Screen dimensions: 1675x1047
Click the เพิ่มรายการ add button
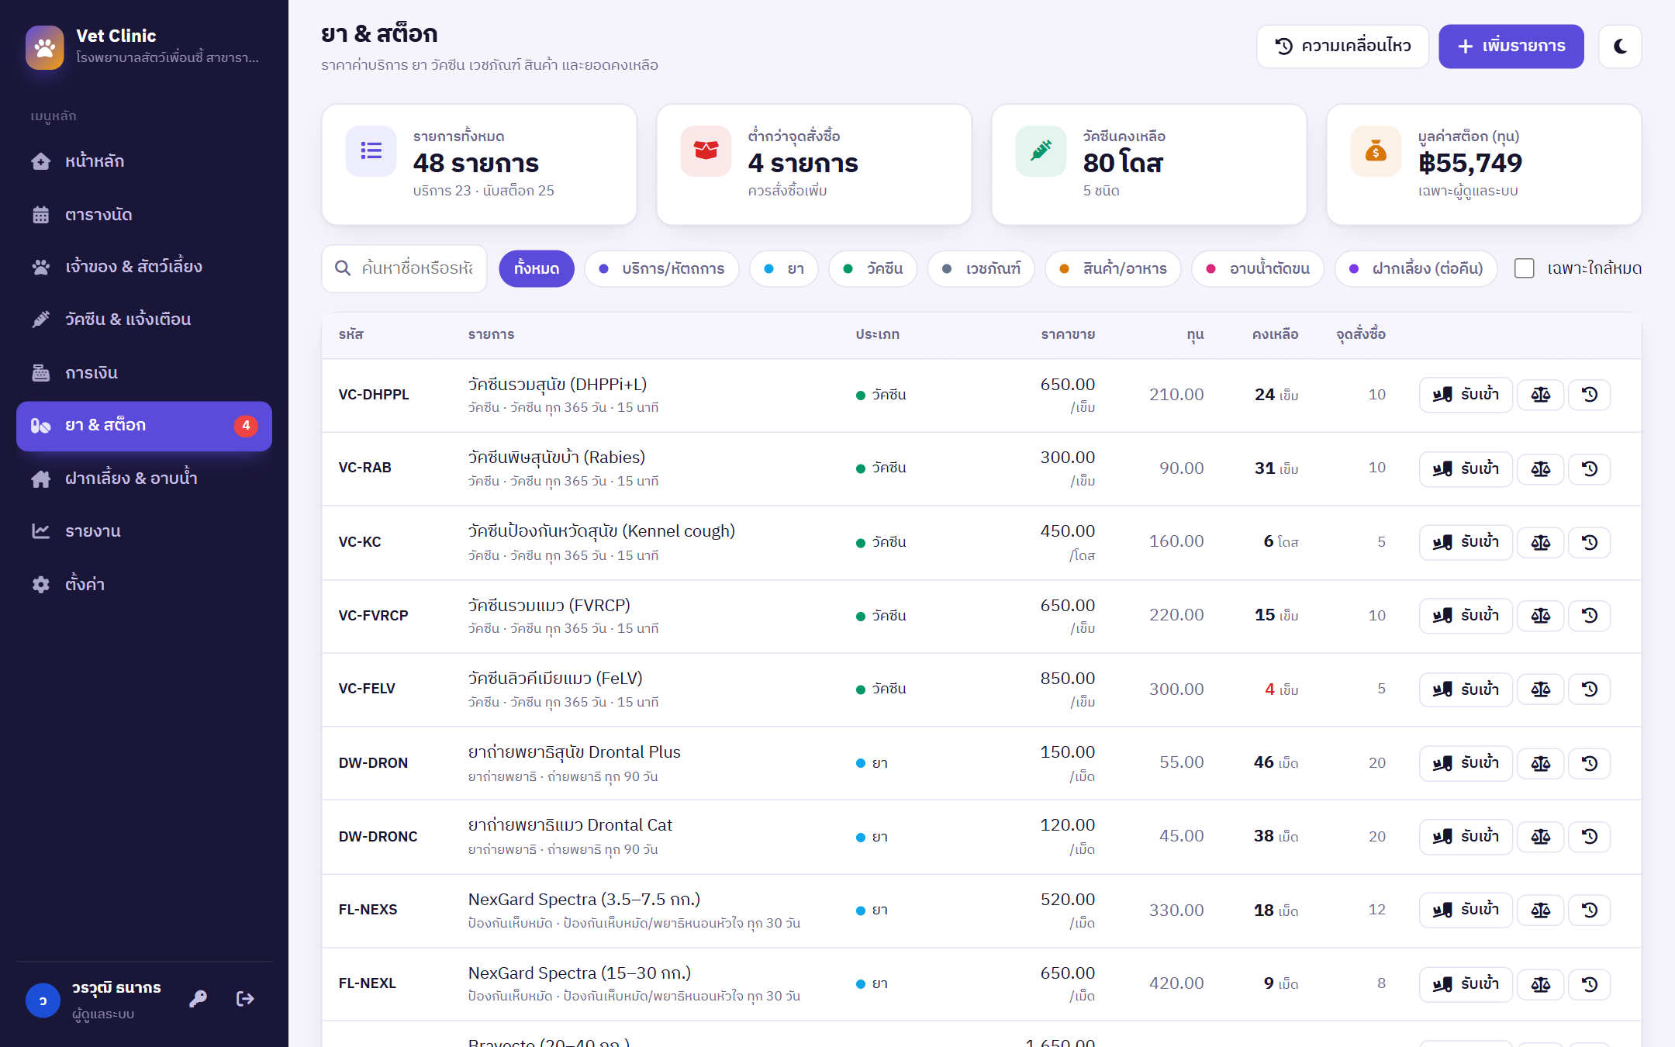(1511, 47)
